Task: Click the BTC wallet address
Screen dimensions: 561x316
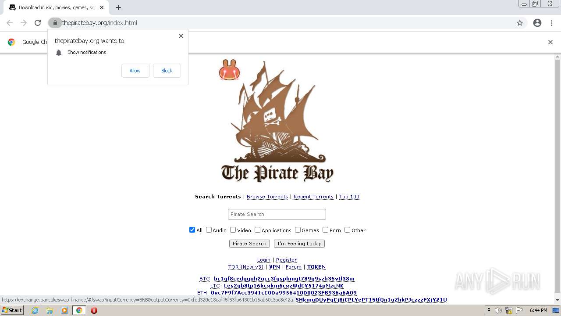Action: tap(284, 279)
